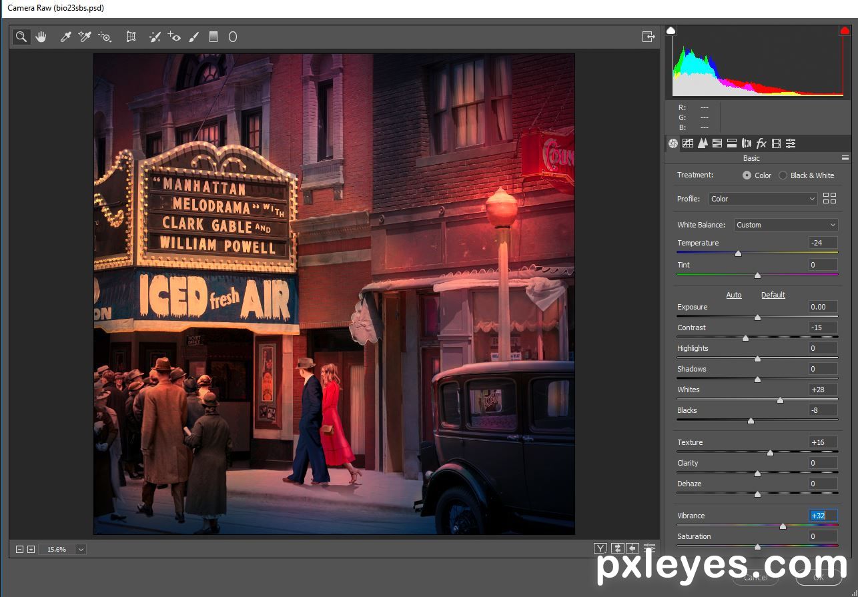Click the Whites value field +28
Image resolution: width=858 pixels, height=597 pixels.
click(x=823, y=390)
